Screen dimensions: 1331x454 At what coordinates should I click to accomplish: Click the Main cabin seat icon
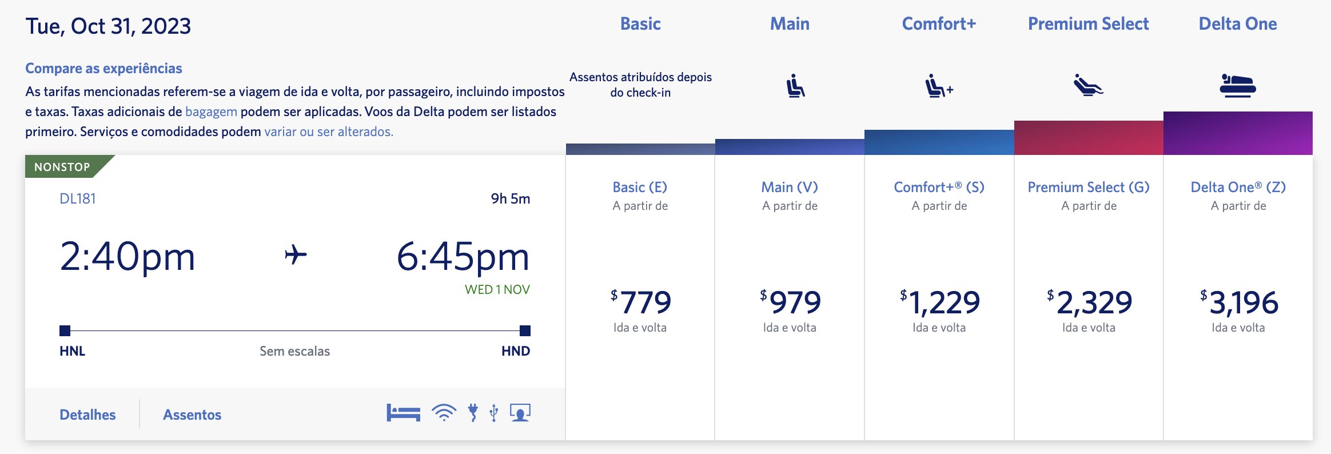pyautogui.click(x=795, y=86)
